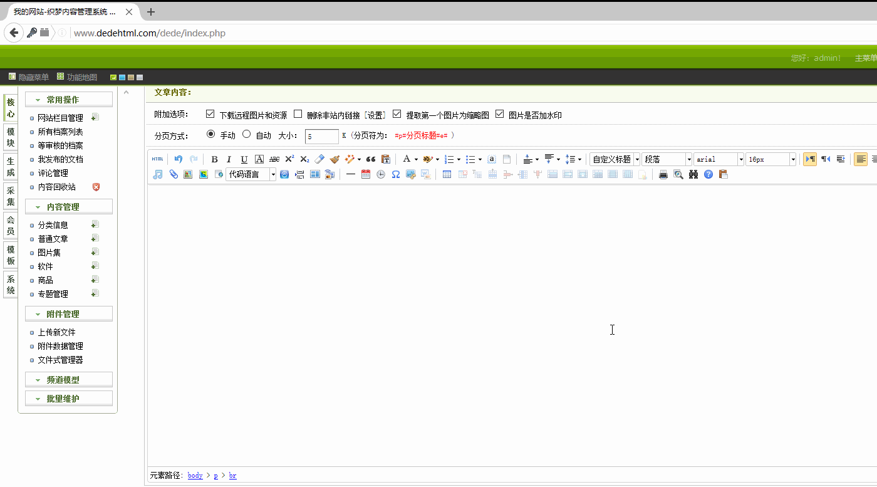Click the undo arrow icon

[x=179, y=159]
